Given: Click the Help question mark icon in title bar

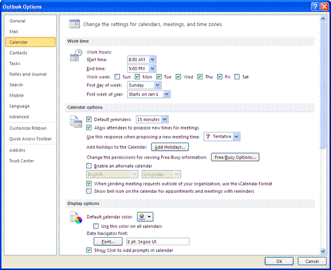Looking at the screenshot, I should click(x=315, y=7).
